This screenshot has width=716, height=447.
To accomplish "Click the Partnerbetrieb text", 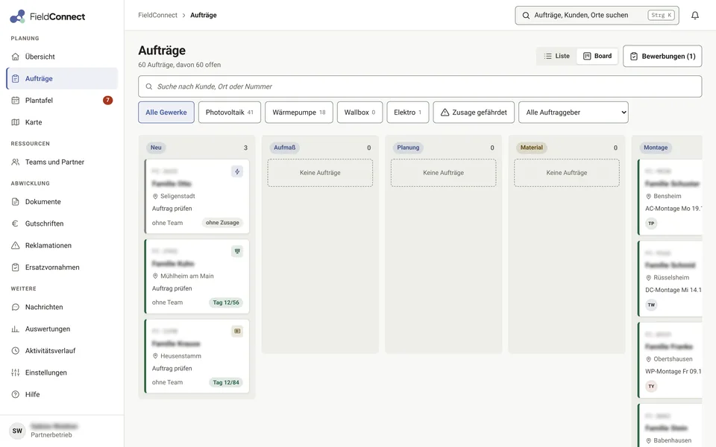I will point(51,435).
